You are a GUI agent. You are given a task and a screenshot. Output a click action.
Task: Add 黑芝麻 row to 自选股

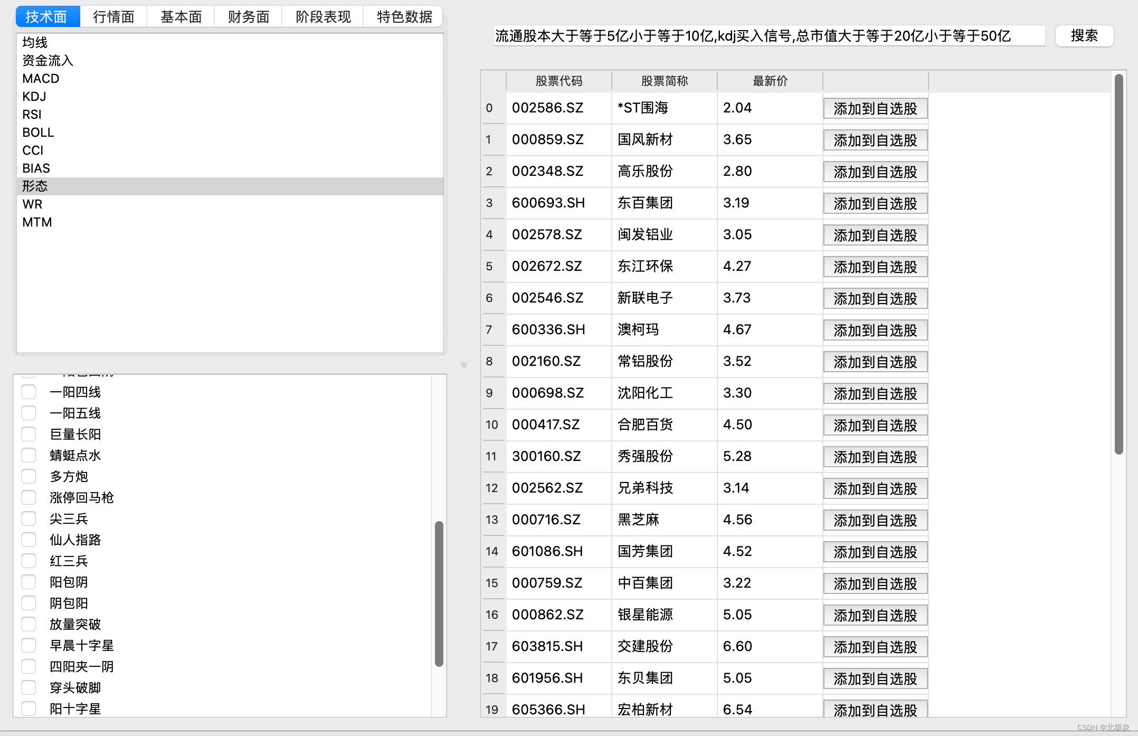[875, 521]
